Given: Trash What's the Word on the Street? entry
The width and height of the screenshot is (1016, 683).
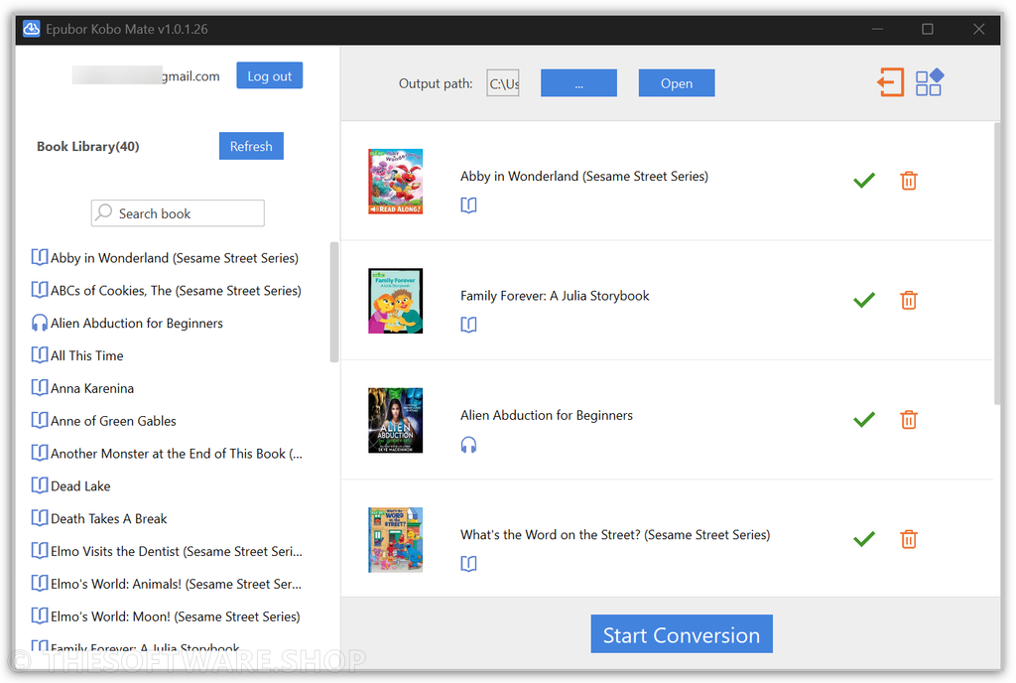Looking at the screenshot, I should (909, 538).
